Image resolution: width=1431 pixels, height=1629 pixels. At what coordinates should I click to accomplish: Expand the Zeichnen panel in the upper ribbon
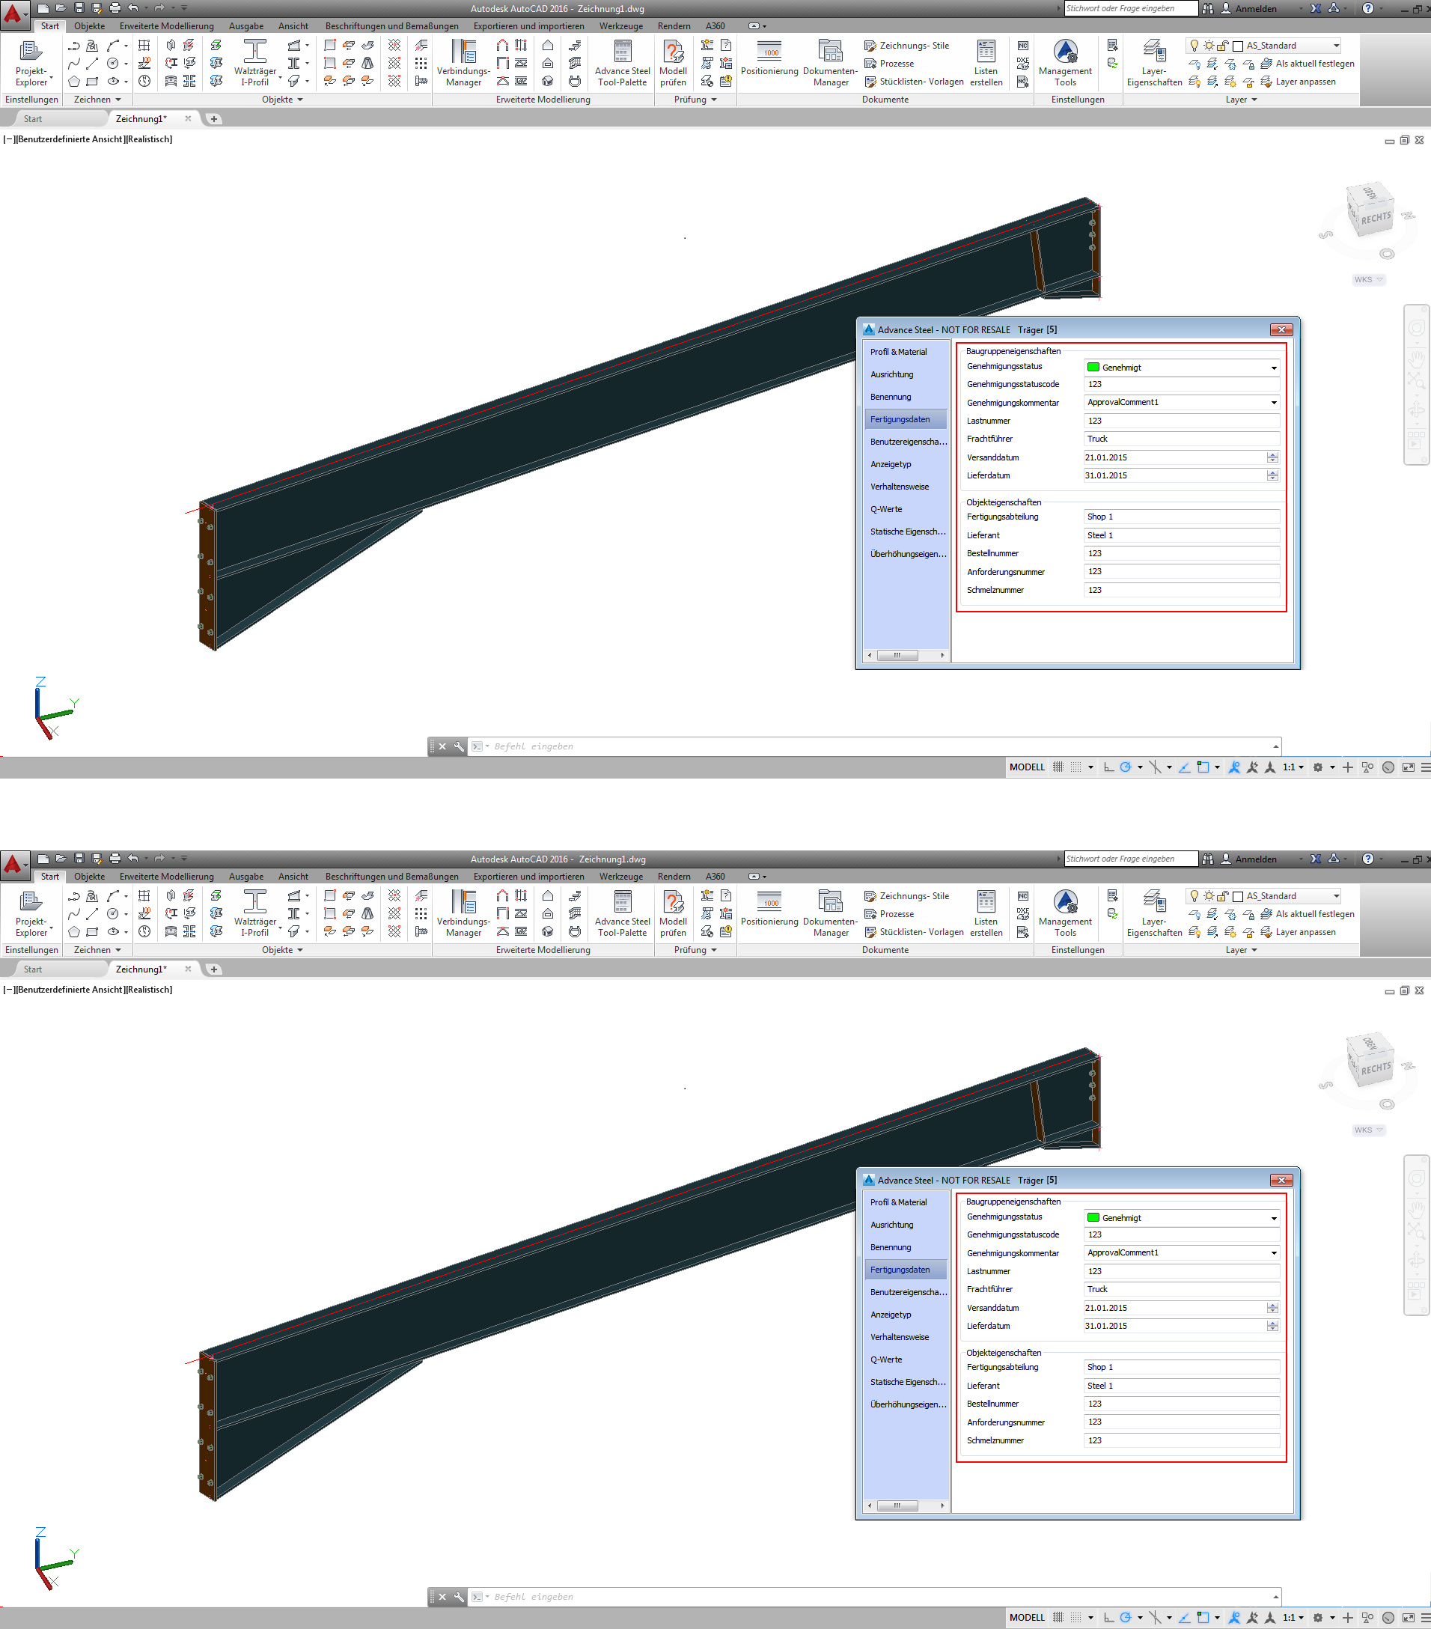pyautogui.click(x=97, y=100)
